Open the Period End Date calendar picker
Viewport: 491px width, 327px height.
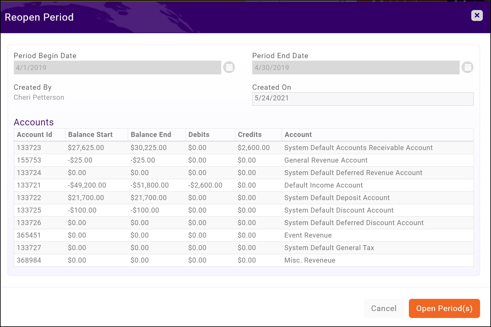tap(467, 67)
